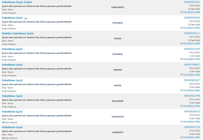Click job number 00005823799

192,96
